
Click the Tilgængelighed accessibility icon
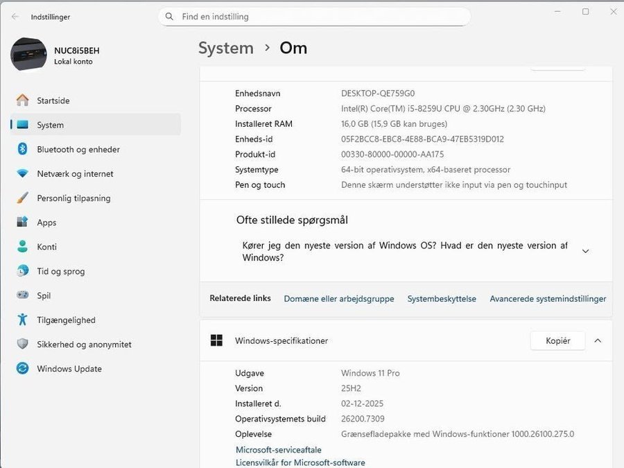click(x=23, y=320)
